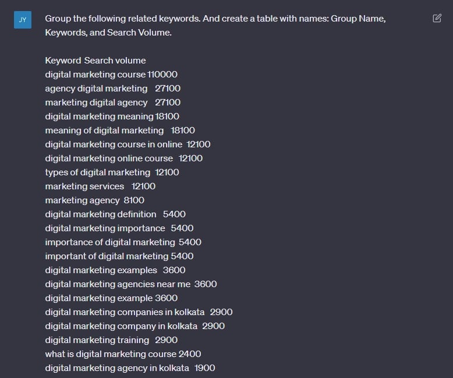Click the JY user avatar
453x378 pixels.
(23, 20)
